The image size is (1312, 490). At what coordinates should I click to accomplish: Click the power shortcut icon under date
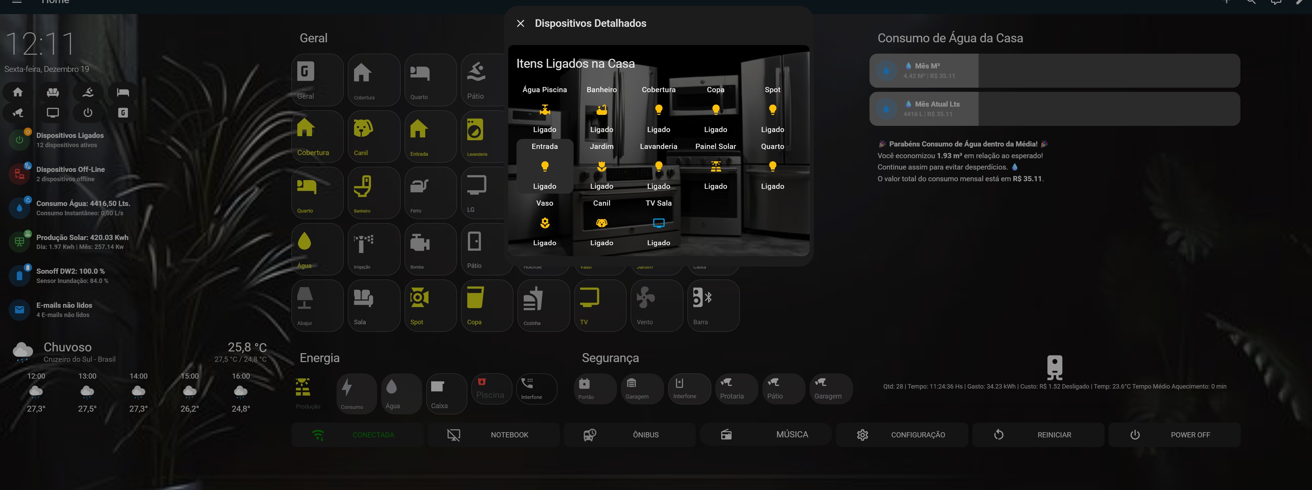[88, 112]
